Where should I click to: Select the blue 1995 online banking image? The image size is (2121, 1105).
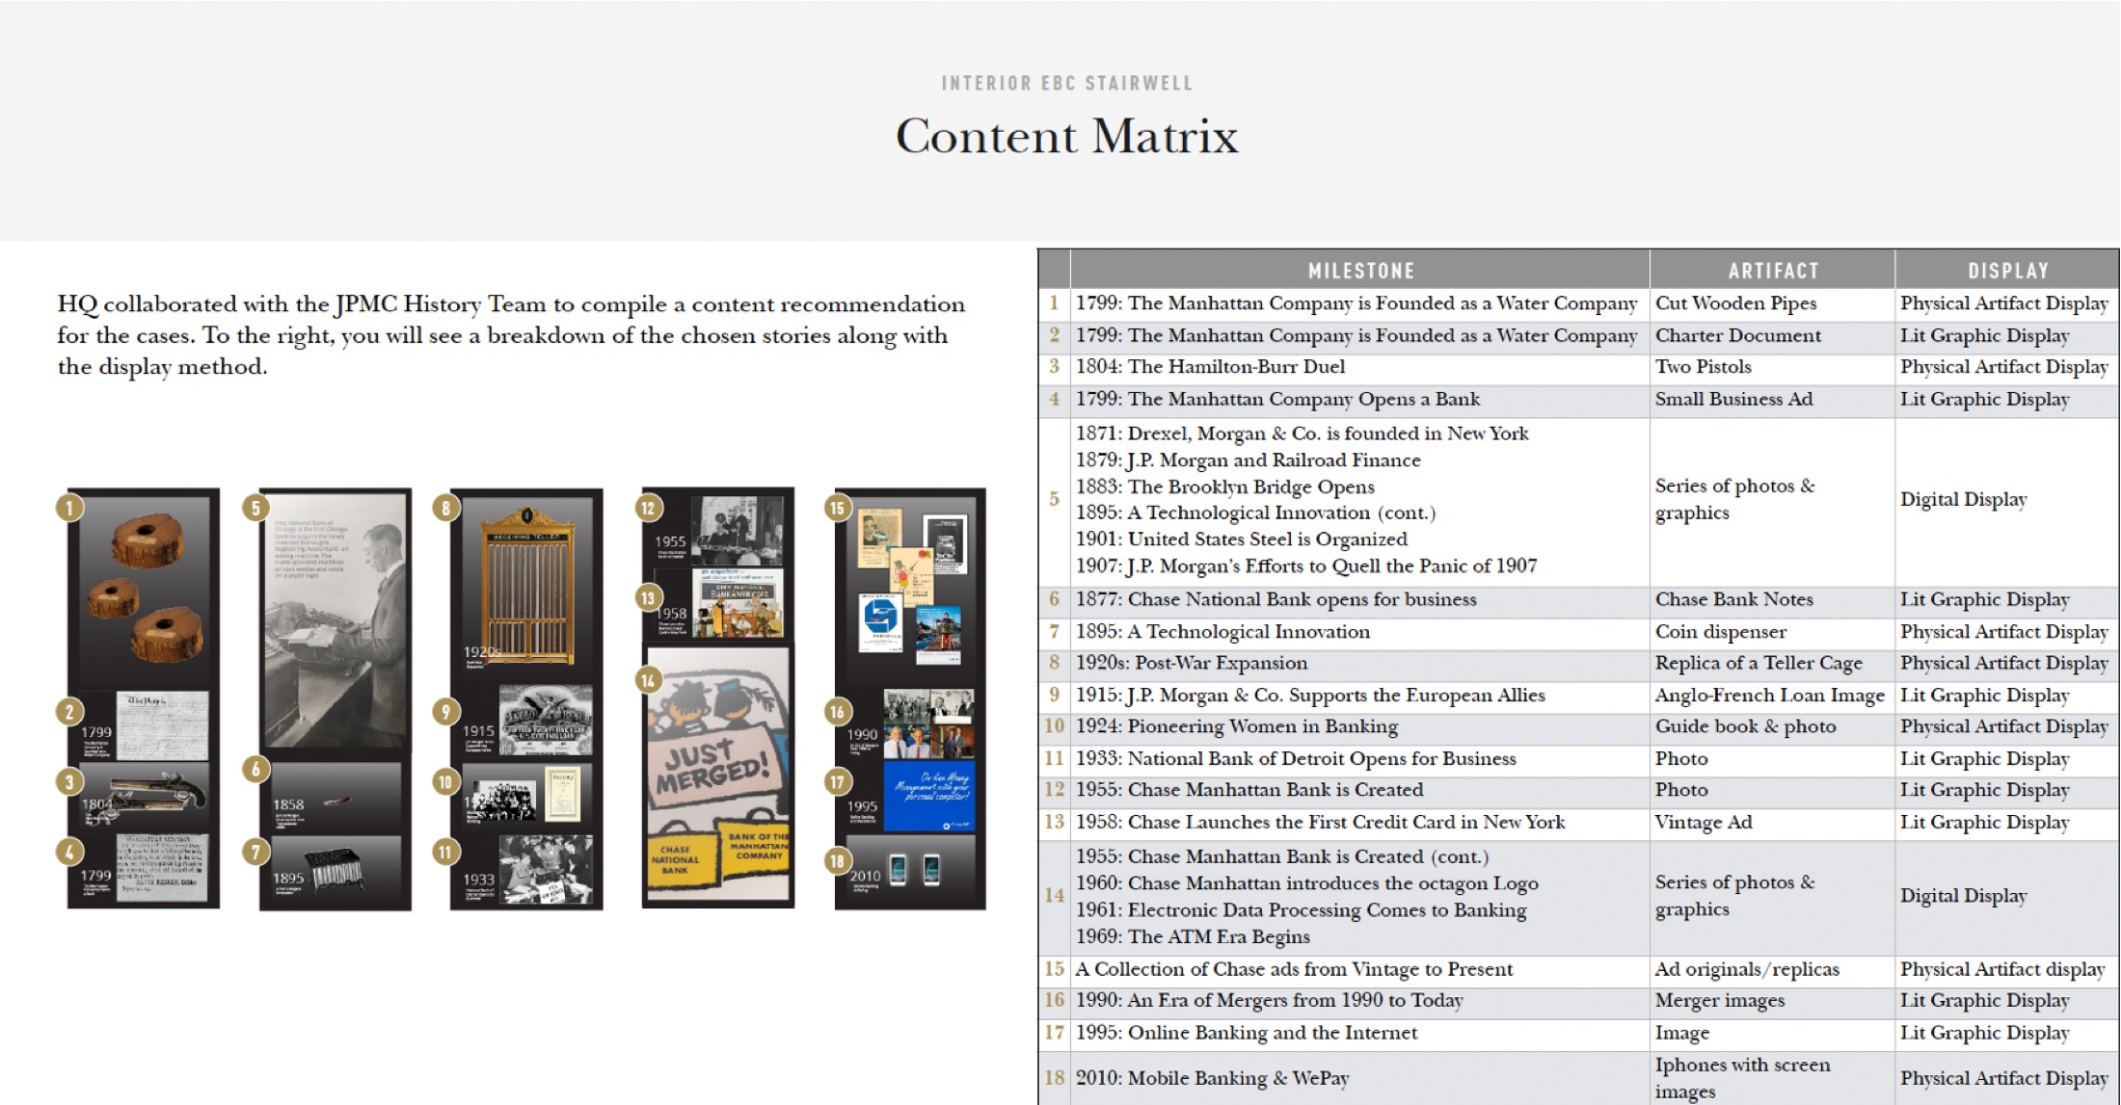coord(928,796)
